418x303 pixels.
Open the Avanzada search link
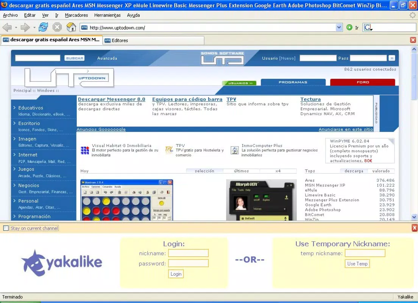tap(107, 58)
